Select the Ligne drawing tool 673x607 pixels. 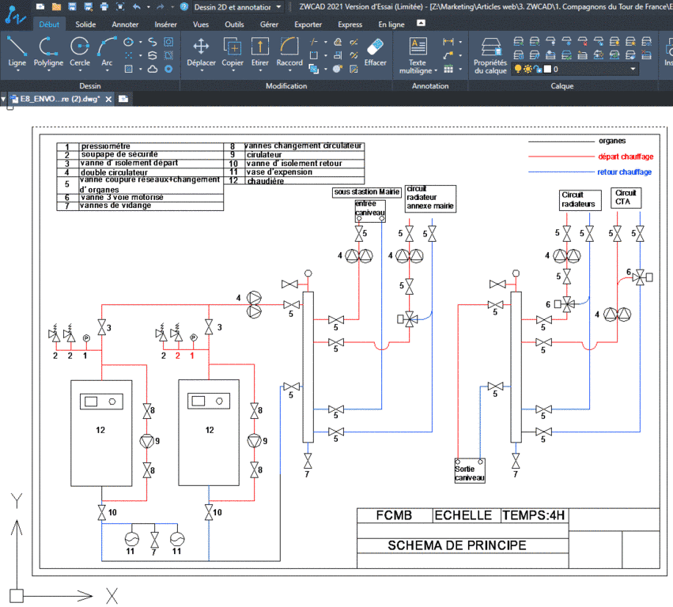point(17,51)
